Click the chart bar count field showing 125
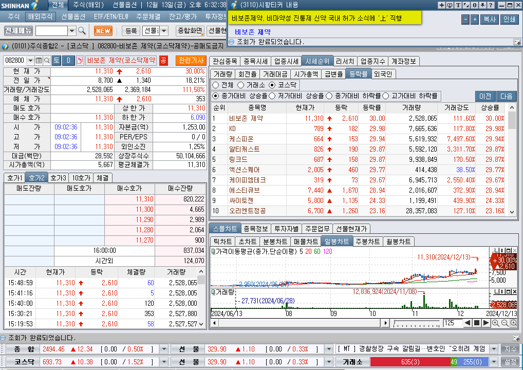Viewport: 523px width, 370px height. coord(452,323)
